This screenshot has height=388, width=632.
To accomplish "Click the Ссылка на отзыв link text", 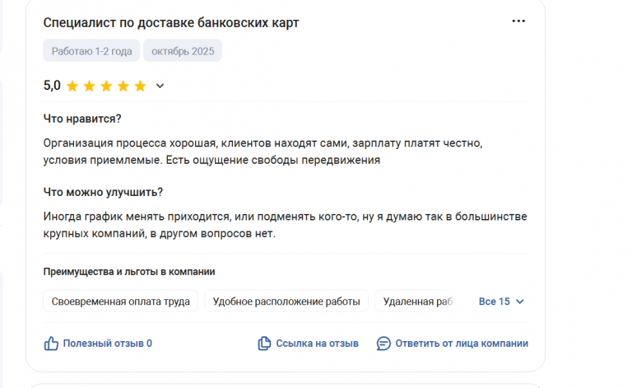I will click(x=317, y=344).
